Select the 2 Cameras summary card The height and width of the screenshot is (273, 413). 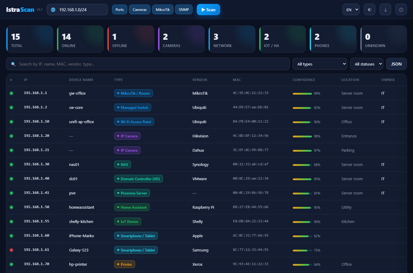(181, 39)
